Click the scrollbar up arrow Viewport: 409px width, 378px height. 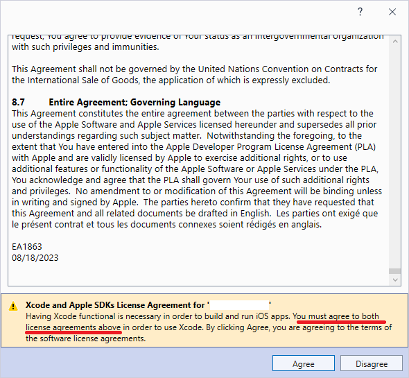tap(395, 42)
